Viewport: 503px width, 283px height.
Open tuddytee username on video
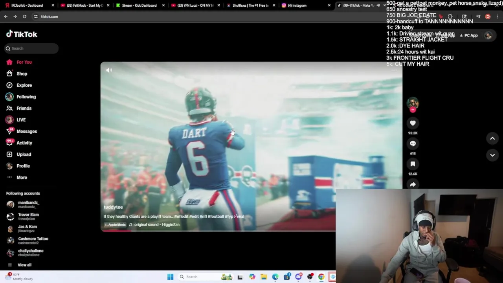click(113, 207)
